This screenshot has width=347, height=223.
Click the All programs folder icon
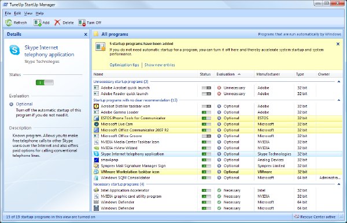coord(96,34)
